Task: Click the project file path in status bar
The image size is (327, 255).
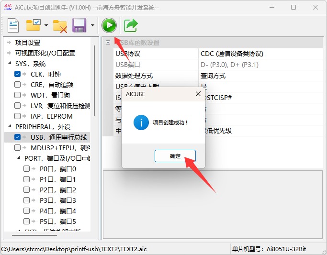Action: pos(74,249)
